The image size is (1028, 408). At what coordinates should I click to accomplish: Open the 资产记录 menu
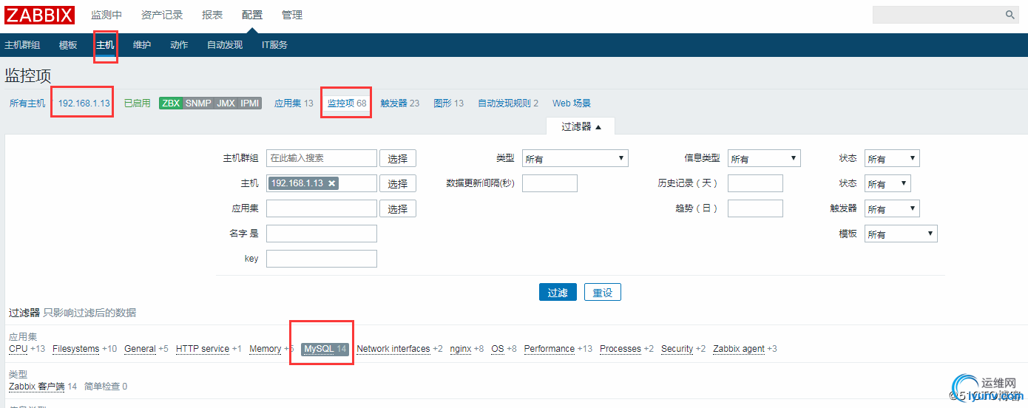(162, 16)
